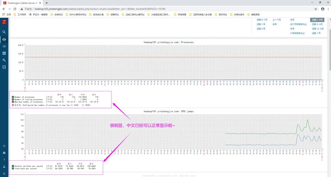Image resolution: width=331 pixels, height=177 pixels.
Task: Open the sidebar search magnifier icon
Action: 4,32
